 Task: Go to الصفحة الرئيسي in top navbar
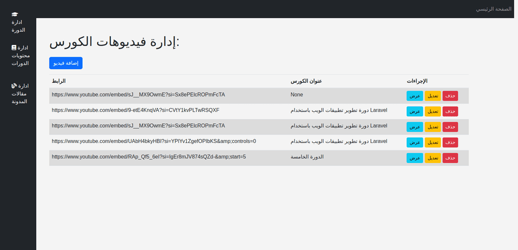(x=494, y=9)
